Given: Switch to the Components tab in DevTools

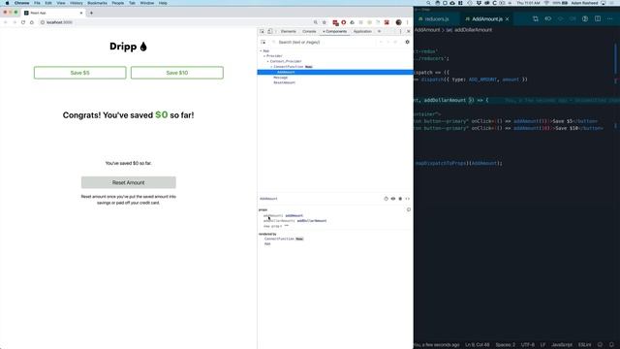Looking at the screenshot, I should (335, 31).
